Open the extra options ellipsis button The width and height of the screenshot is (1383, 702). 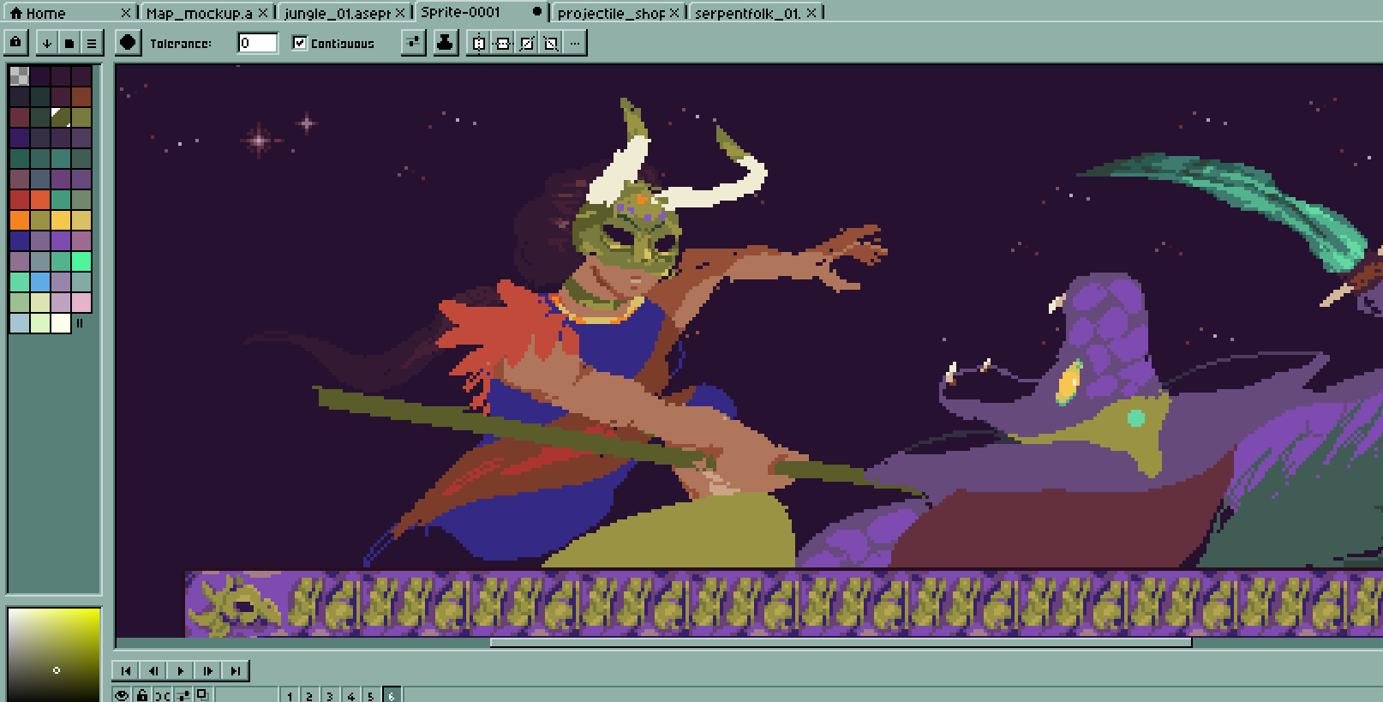(x=575, y=43)
